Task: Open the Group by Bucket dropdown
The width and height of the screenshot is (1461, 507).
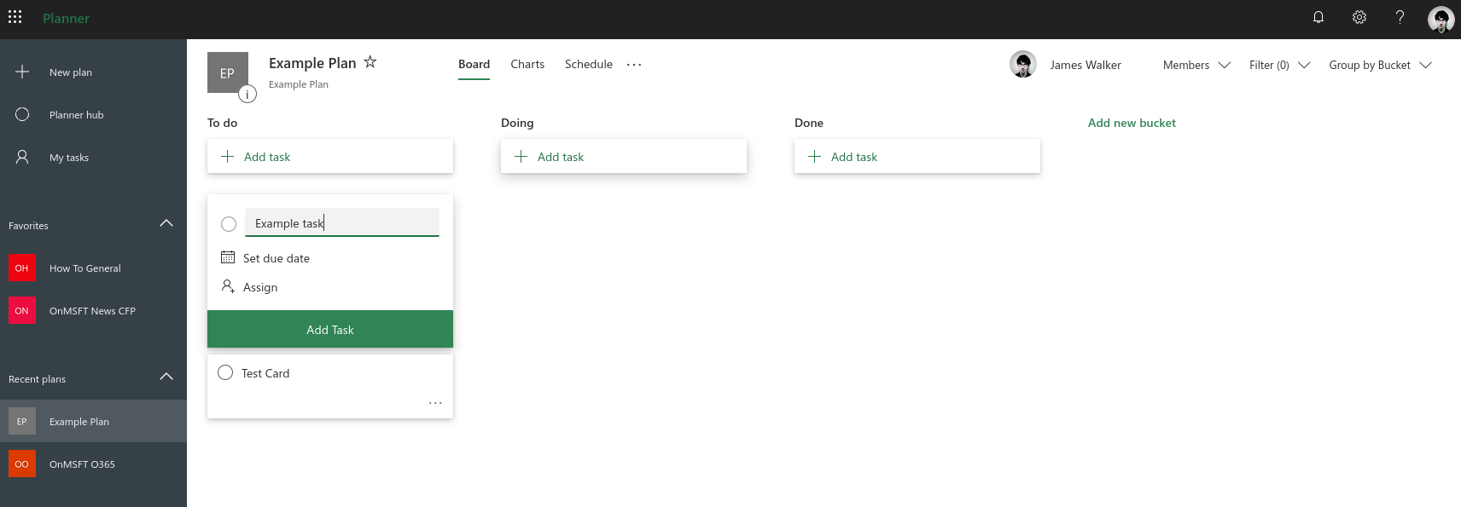Action: [x=1380, y=65]
